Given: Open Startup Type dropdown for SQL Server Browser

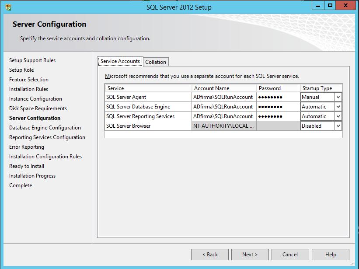Looking at the screenshot, I should [338, 126].
